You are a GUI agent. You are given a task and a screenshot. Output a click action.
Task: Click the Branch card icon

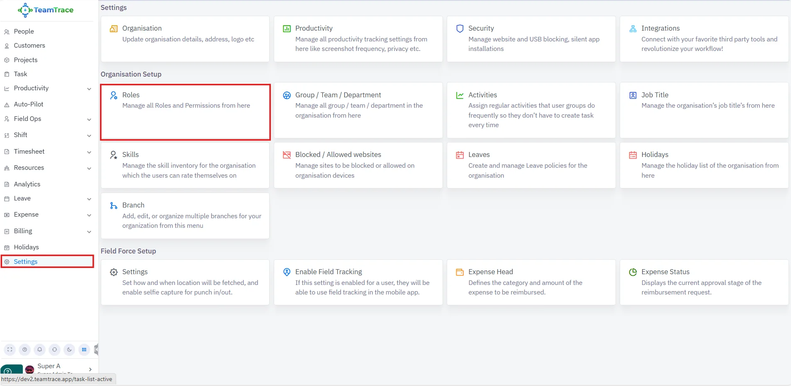pyautogui.click(x=113, y=205)
